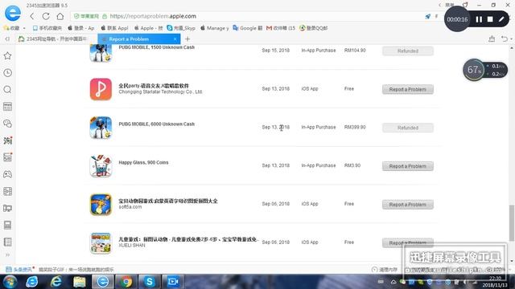Open the QQ mail login bookmark
This screenshot has width=515, height=289.
click(x=313, y=28)
